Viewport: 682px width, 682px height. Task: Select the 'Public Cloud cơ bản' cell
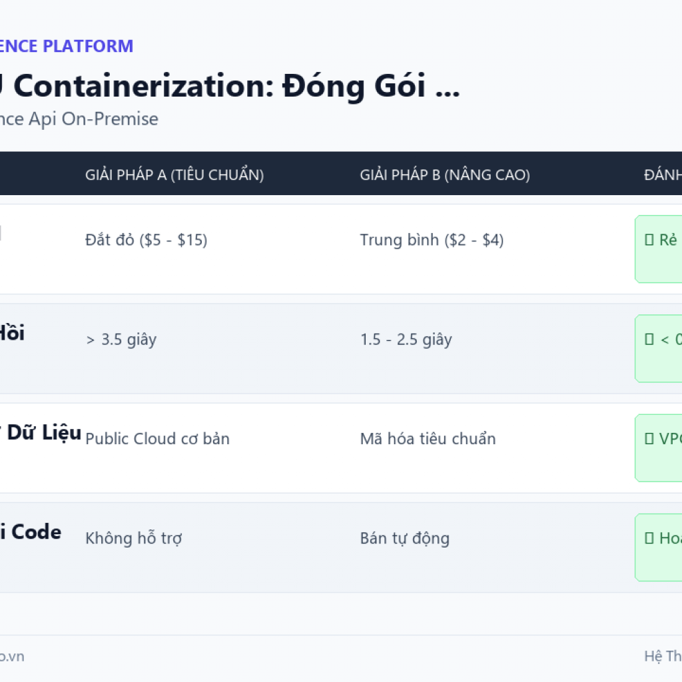[157, 438]
